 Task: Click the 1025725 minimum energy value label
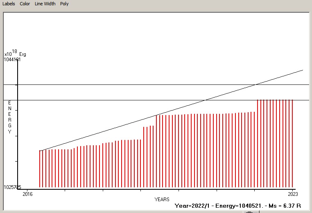12,187
